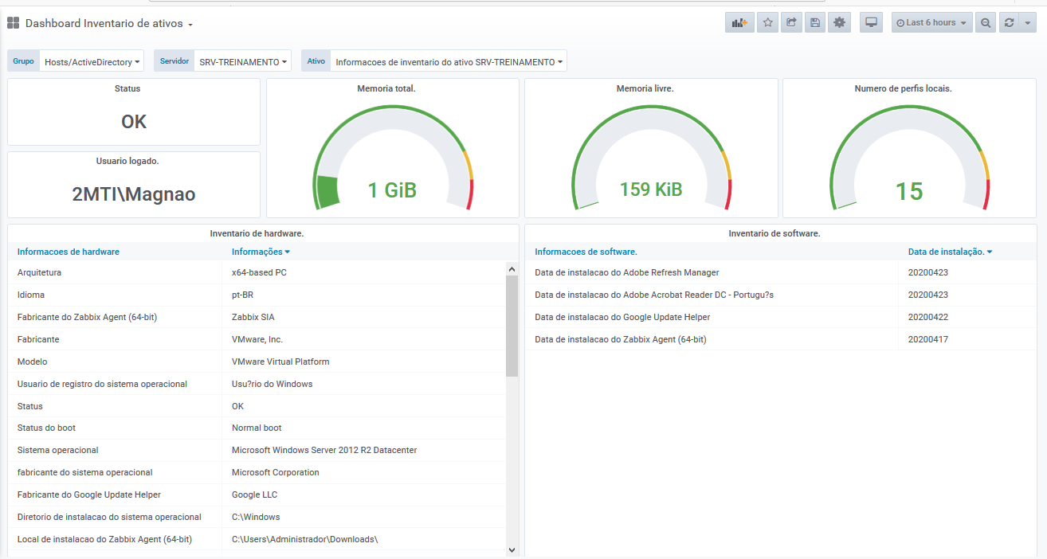The image size is (1047, 559).
Task: Open the Share dashboard icon
Action: (791, 23)
